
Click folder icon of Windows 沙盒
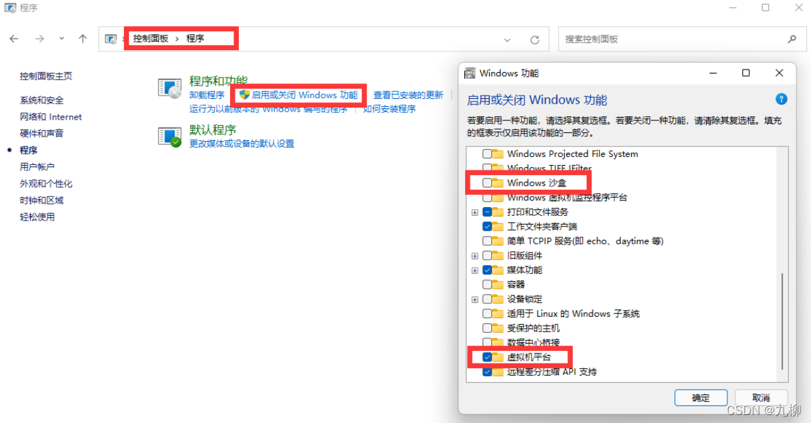tap(498, 182)
